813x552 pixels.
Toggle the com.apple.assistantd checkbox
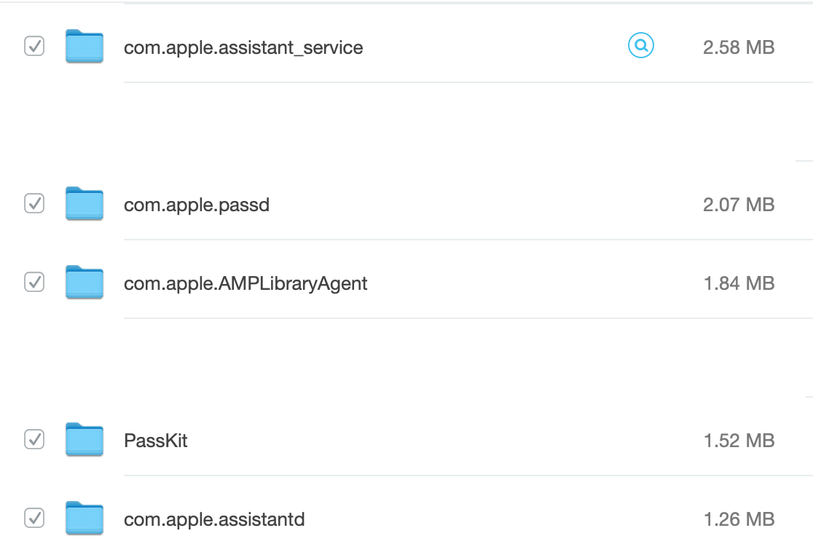(34, 519)
